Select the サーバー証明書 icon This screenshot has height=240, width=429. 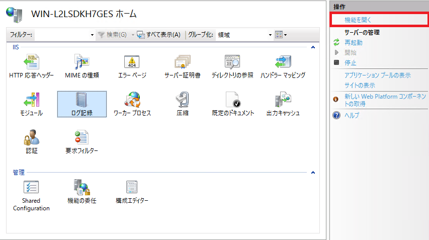(183, 61)
